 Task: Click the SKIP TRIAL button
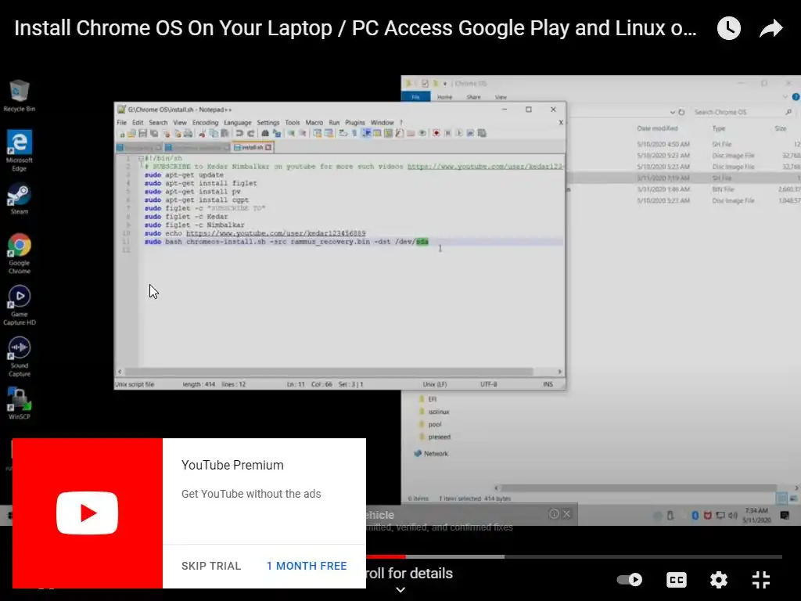(x=211, y=566)
